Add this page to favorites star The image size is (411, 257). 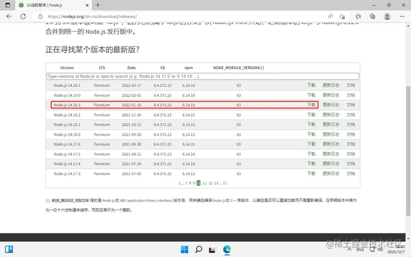[342, 16]
